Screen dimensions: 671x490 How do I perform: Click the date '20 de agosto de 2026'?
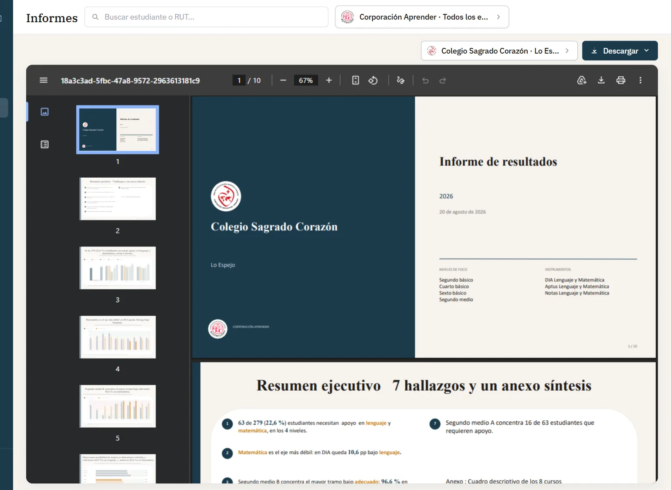coord(462,212)
